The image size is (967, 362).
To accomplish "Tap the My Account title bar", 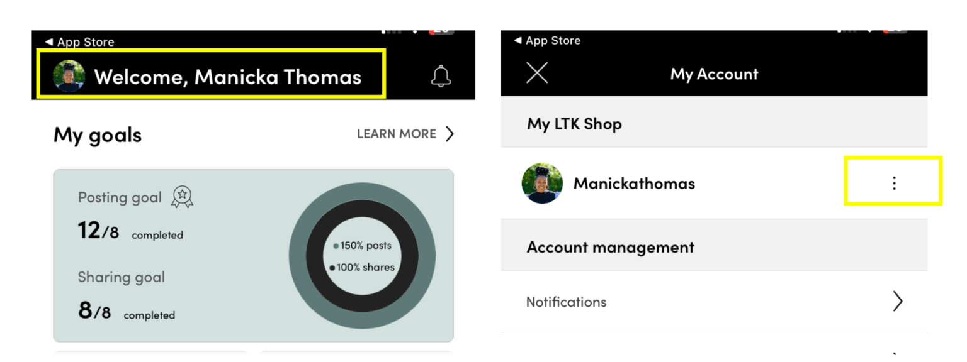I will [714, 74].
